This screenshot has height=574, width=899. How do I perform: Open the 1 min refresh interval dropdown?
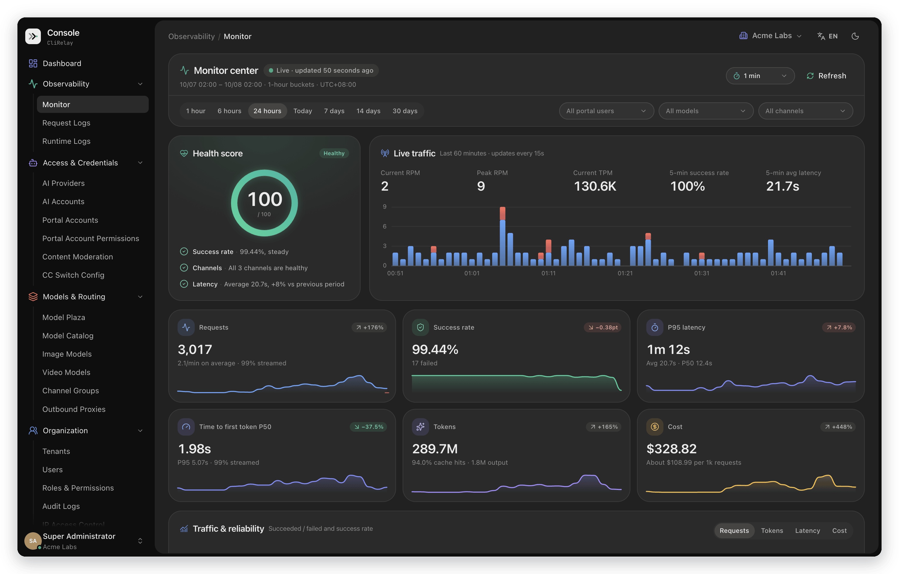click(x=760, y=76)
